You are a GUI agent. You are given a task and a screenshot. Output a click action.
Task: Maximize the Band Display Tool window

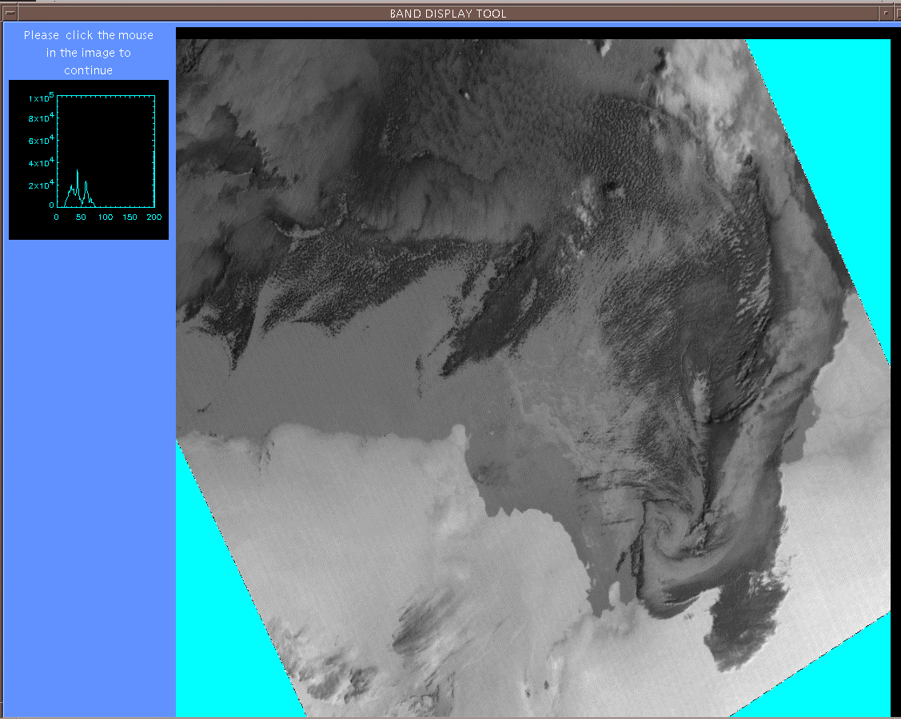click(895, 13)
